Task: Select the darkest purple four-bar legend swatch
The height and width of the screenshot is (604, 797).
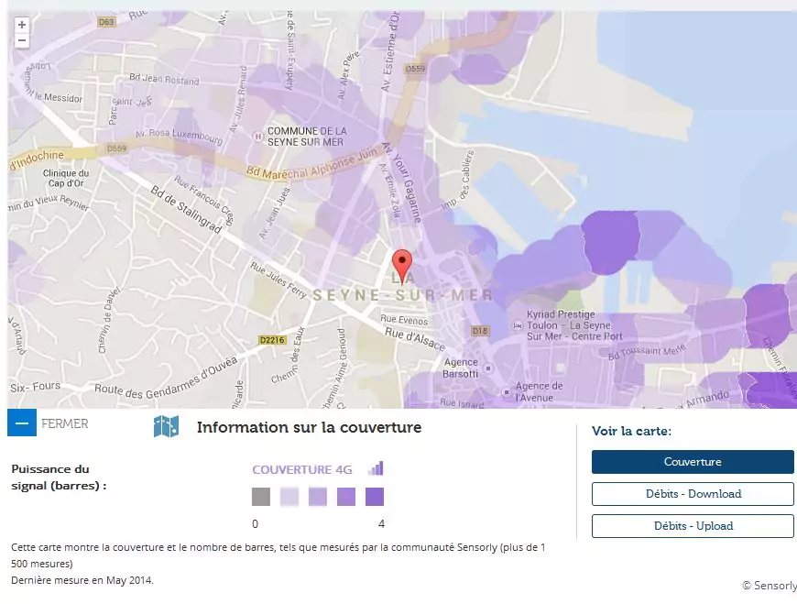Action: (x=375, y=497)
